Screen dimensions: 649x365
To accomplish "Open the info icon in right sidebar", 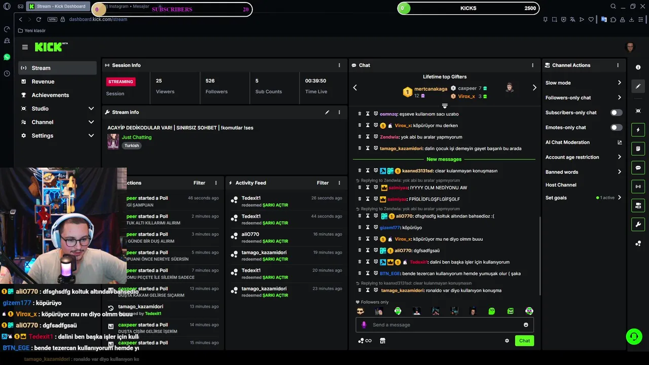I will pyautogui.click(x=638, y=67).
